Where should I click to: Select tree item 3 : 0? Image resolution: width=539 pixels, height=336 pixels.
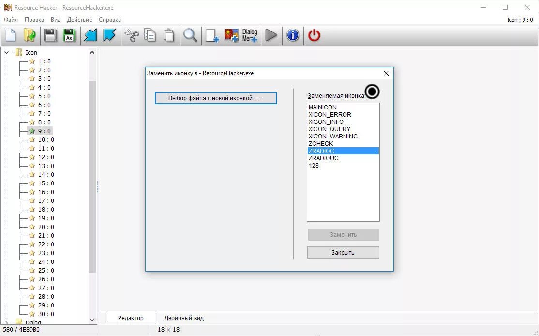click(x=45, y=79)
